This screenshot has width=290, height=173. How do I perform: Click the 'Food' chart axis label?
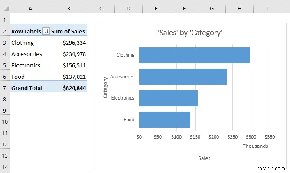click(129, 120)
